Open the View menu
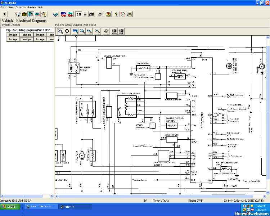270x216 pixels. pyautogui.click(x=11, y=7)
